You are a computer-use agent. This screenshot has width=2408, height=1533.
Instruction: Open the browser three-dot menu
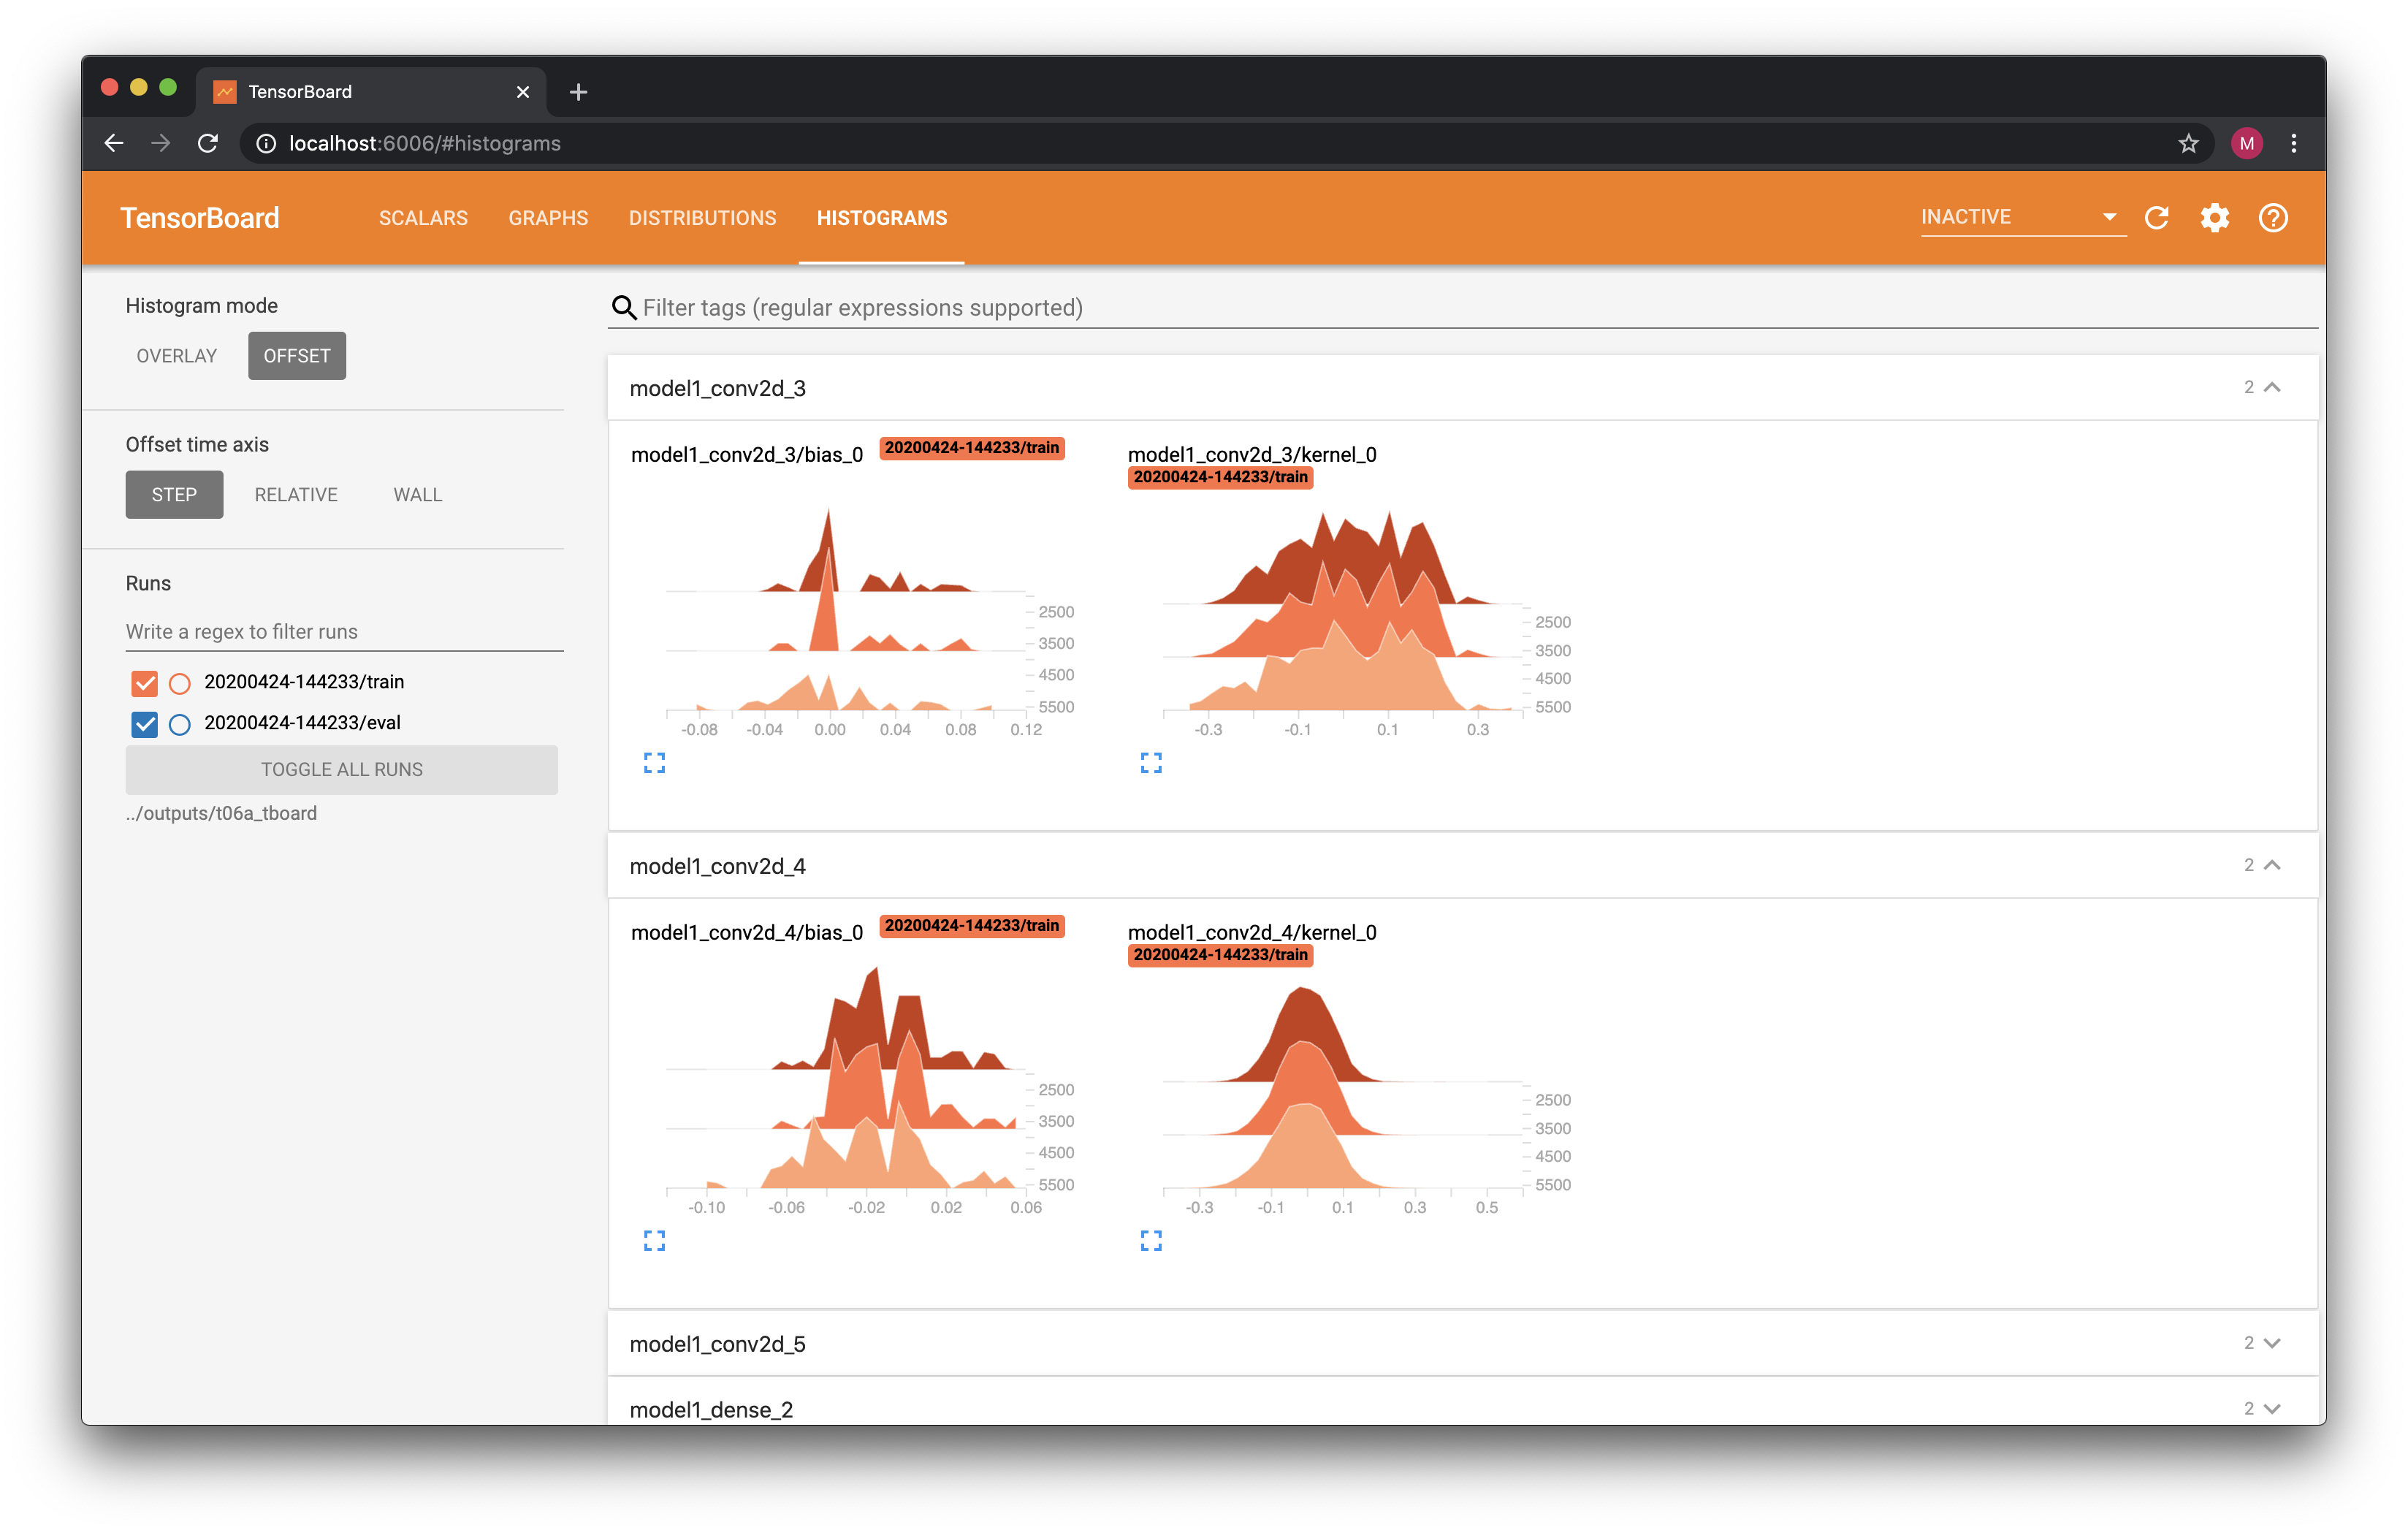click(x=2294, y=143)
